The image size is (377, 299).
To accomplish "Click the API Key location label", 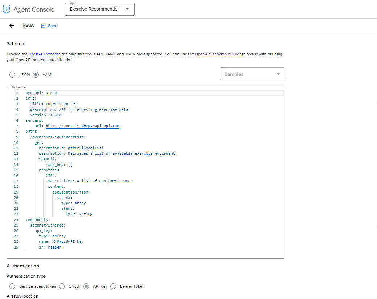I will click(x=22, y=296).
